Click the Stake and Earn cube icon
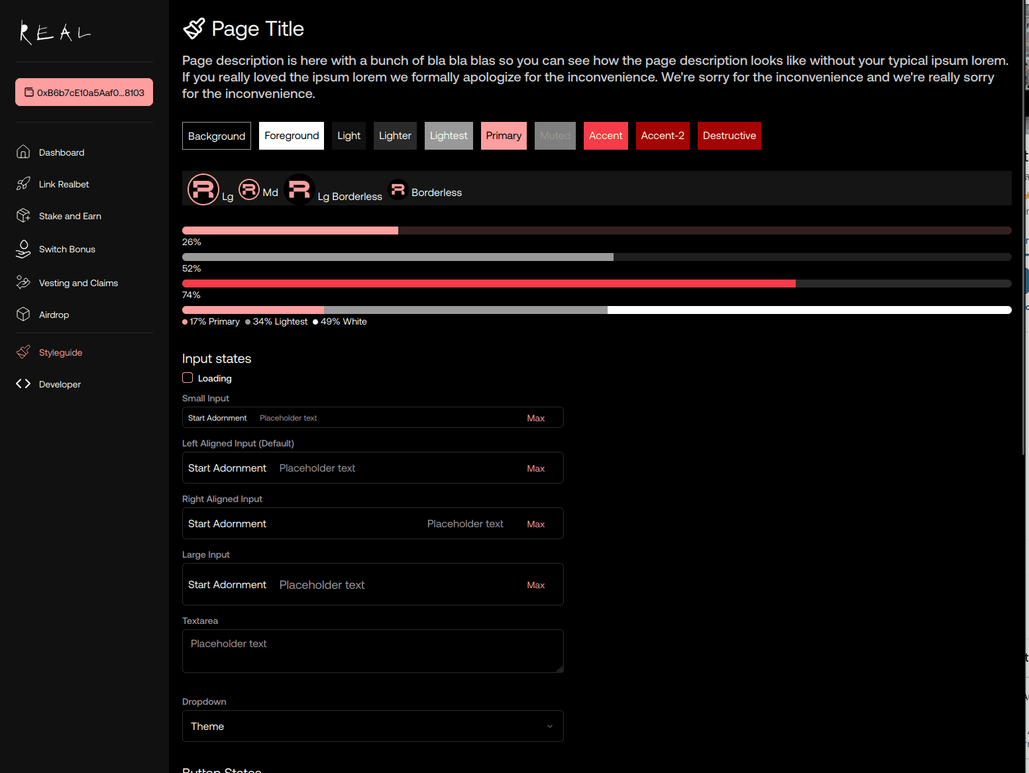1029x773 pixels. tap(23, 216)
